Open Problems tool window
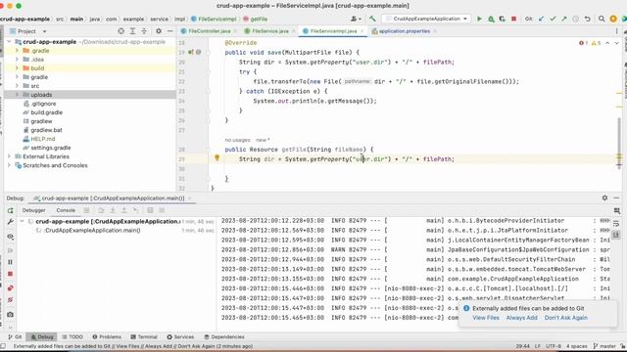Image resolution: width=627 pixels, height=352 pixels. click(x=107, y=336)
